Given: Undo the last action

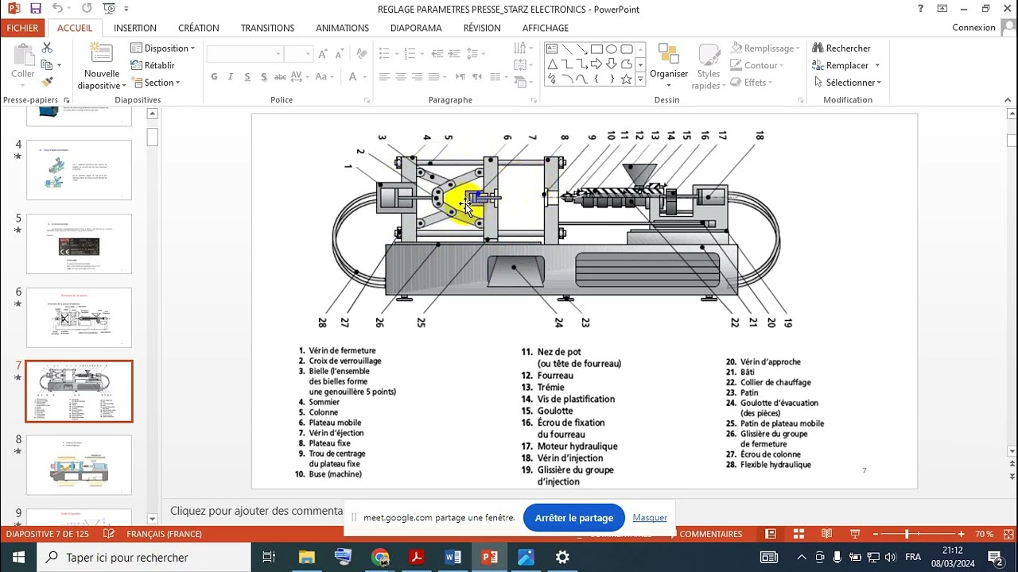Looking at the screenshot, I should (x=57, y=9).
